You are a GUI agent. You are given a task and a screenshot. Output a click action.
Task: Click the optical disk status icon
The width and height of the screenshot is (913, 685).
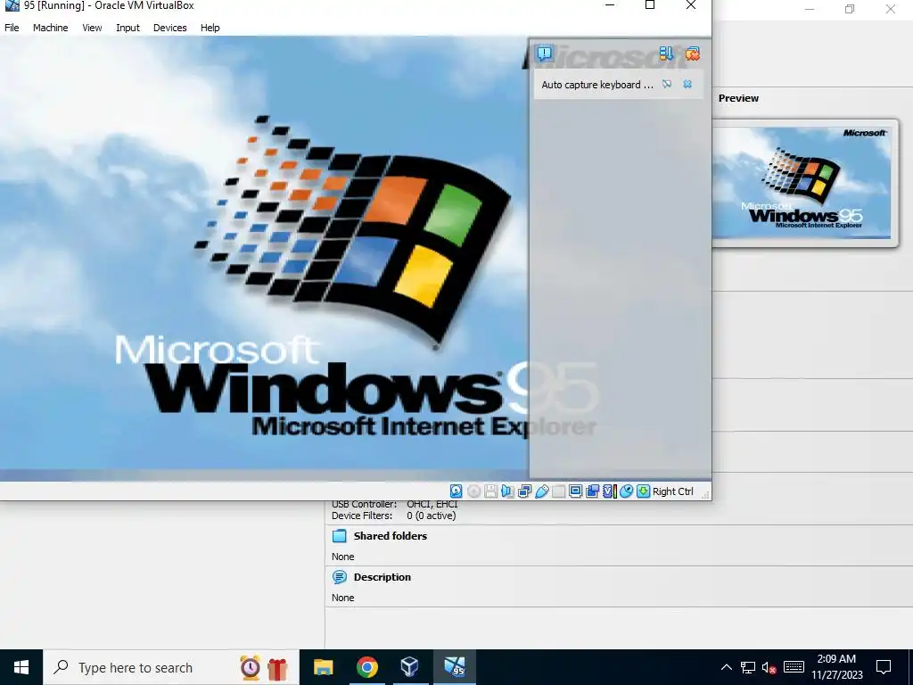coord(474,491)
